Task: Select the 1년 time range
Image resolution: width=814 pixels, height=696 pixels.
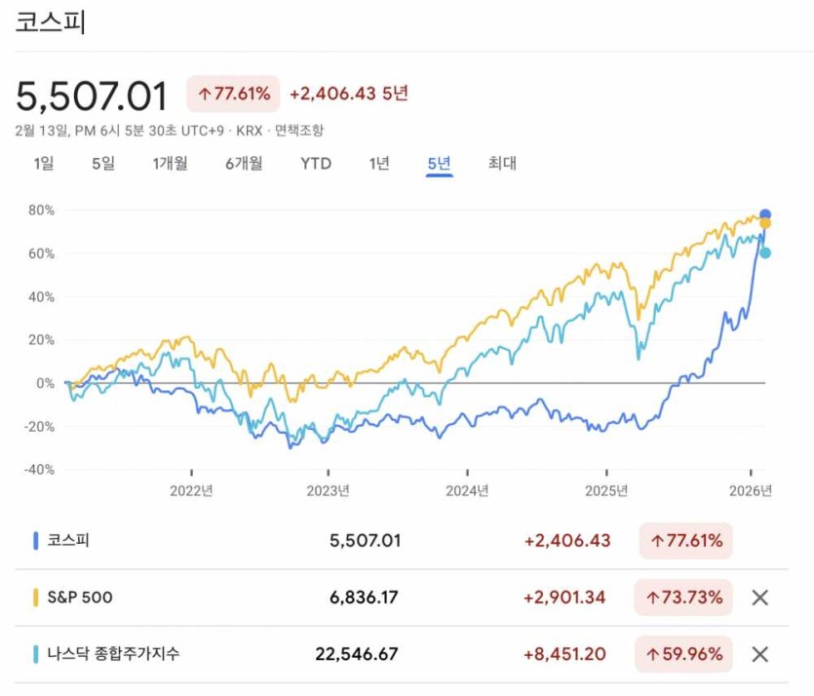Action: click(379, 164)
